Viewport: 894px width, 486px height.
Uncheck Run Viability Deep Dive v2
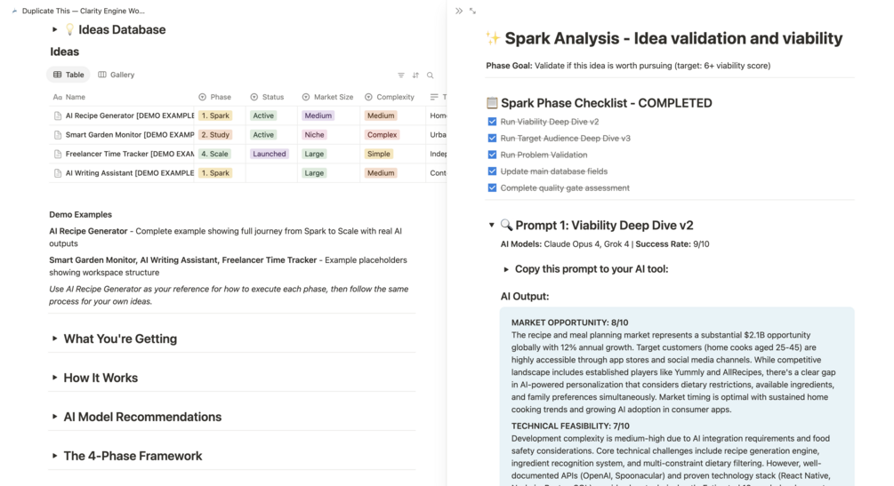pos(492,122)
